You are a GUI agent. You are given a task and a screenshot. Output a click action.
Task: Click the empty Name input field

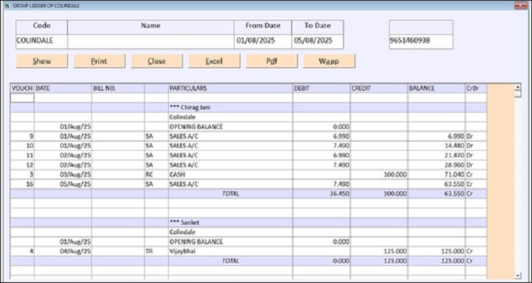tap(150, 41)
